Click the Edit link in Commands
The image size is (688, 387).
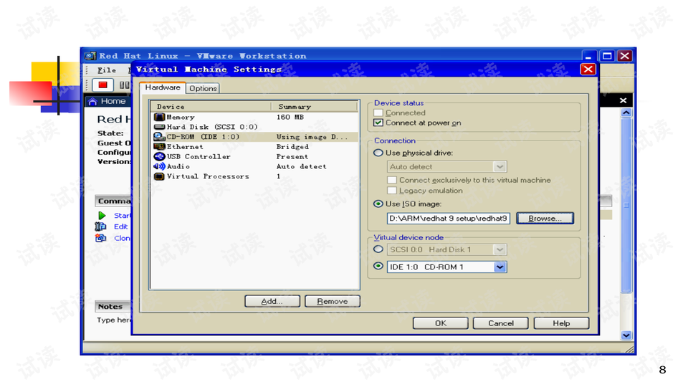point(120,226)
